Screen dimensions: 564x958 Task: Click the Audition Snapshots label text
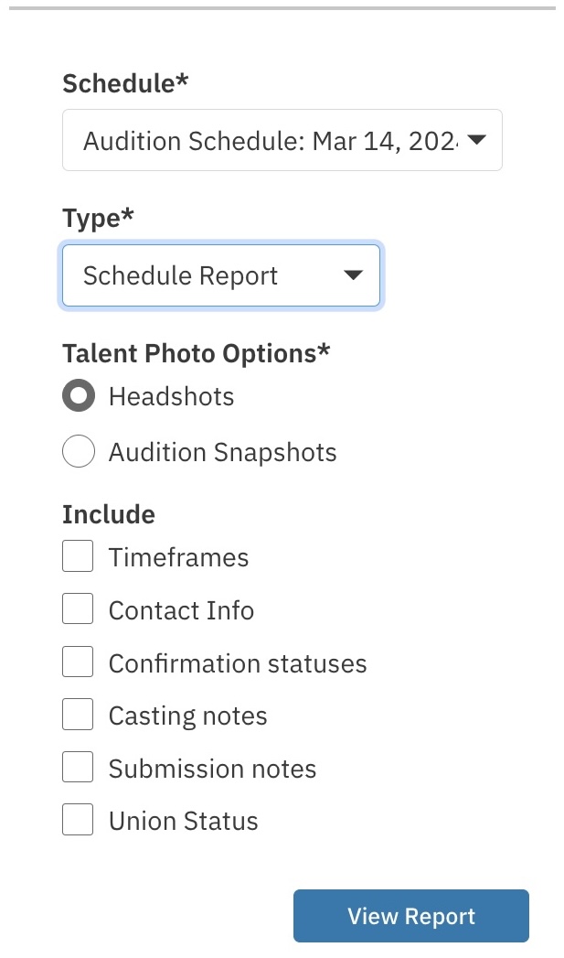(x=222, y=452)
